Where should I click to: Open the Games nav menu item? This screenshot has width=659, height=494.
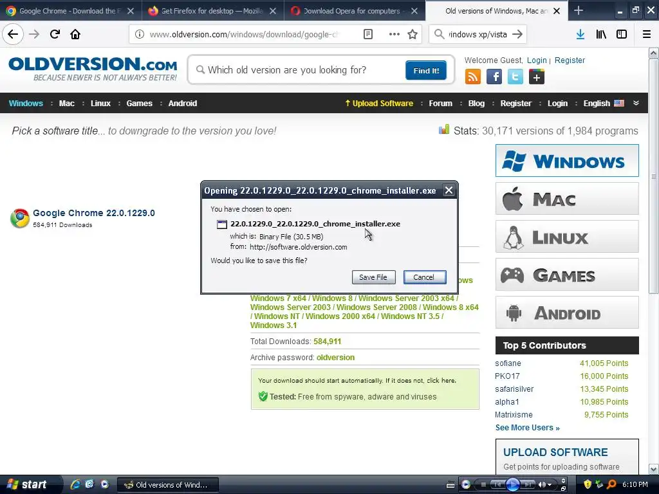point(139,104)
